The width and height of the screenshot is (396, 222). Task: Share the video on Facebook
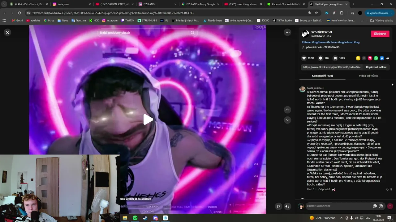[382, 58]
